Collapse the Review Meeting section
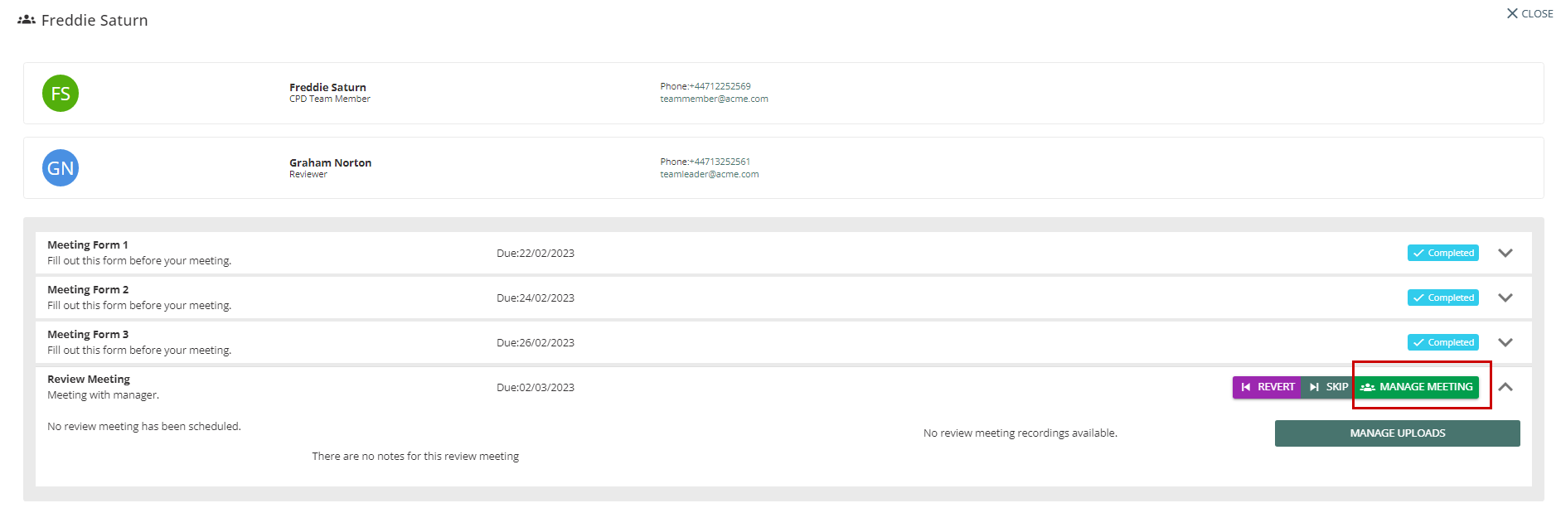 tap(1505, 387)
